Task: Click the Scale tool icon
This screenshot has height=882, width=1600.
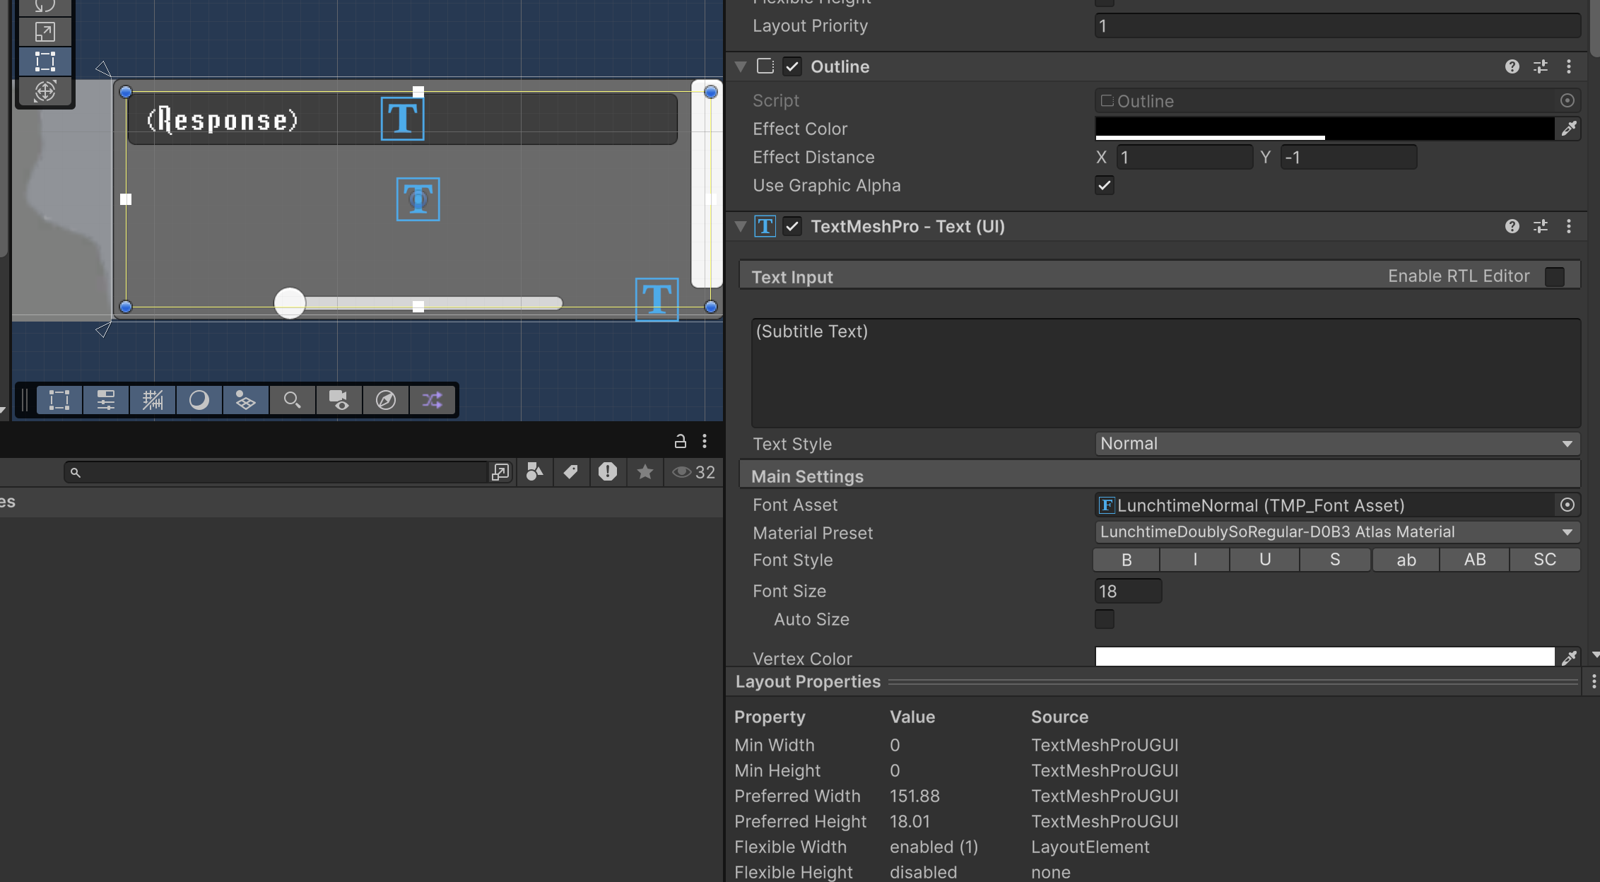Action: (45, 32)
